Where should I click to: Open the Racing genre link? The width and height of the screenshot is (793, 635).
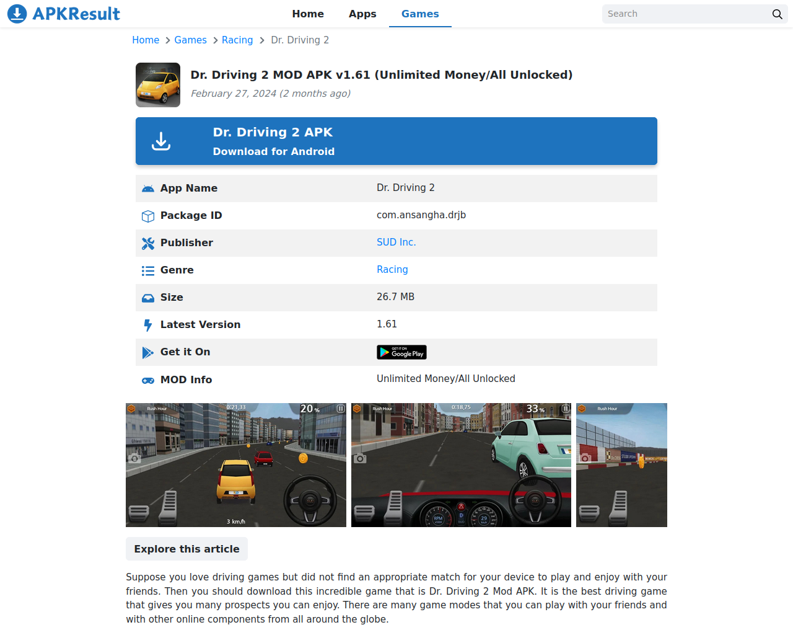click(x=392, y=270)
